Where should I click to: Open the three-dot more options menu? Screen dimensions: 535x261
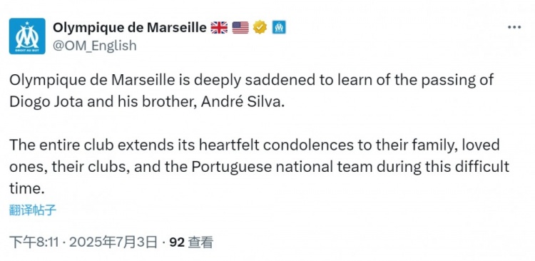(514, 27)
